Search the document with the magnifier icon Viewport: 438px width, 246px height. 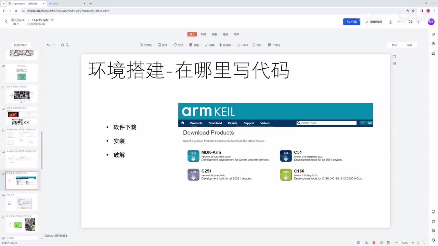[411, 22]
